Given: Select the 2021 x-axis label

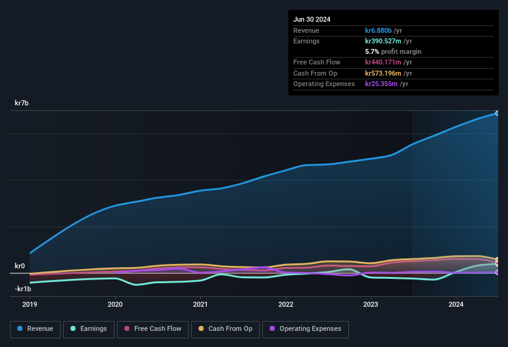Looking at the screenshot, I should coord(200,304).
